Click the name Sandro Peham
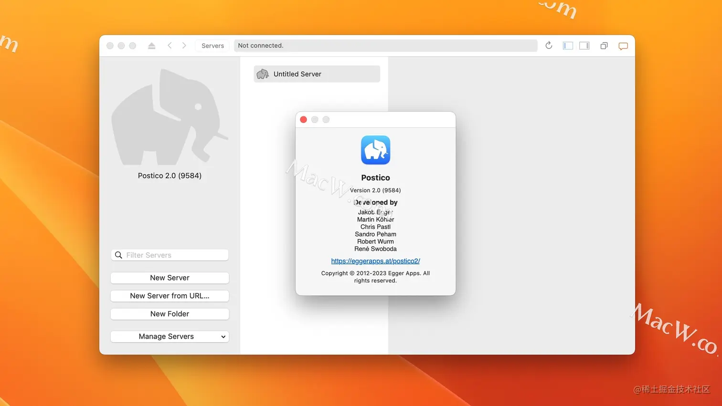Screen dimensions: 722x406 (375, 234)
